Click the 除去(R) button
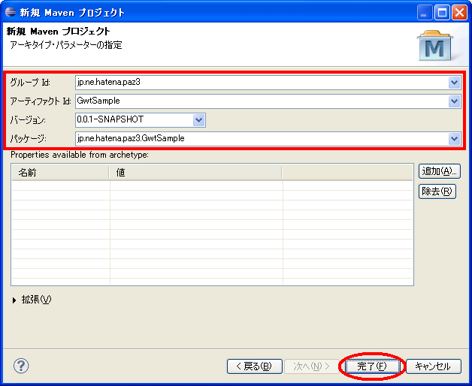The height and width of the screenshot is (386, 472). tap(437, 191)
